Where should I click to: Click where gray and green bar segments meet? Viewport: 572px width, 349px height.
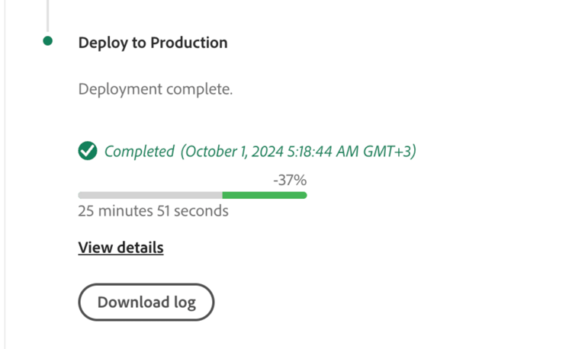tap(223, 196)
